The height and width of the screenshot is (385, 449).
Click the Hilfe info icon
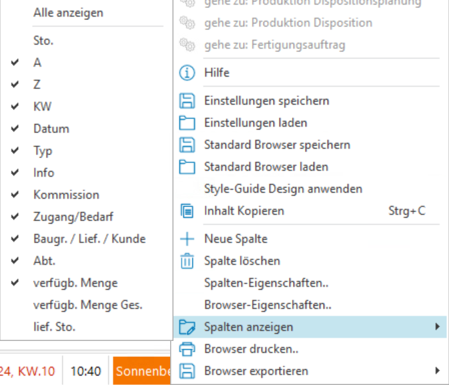click(x=187, y=73)
